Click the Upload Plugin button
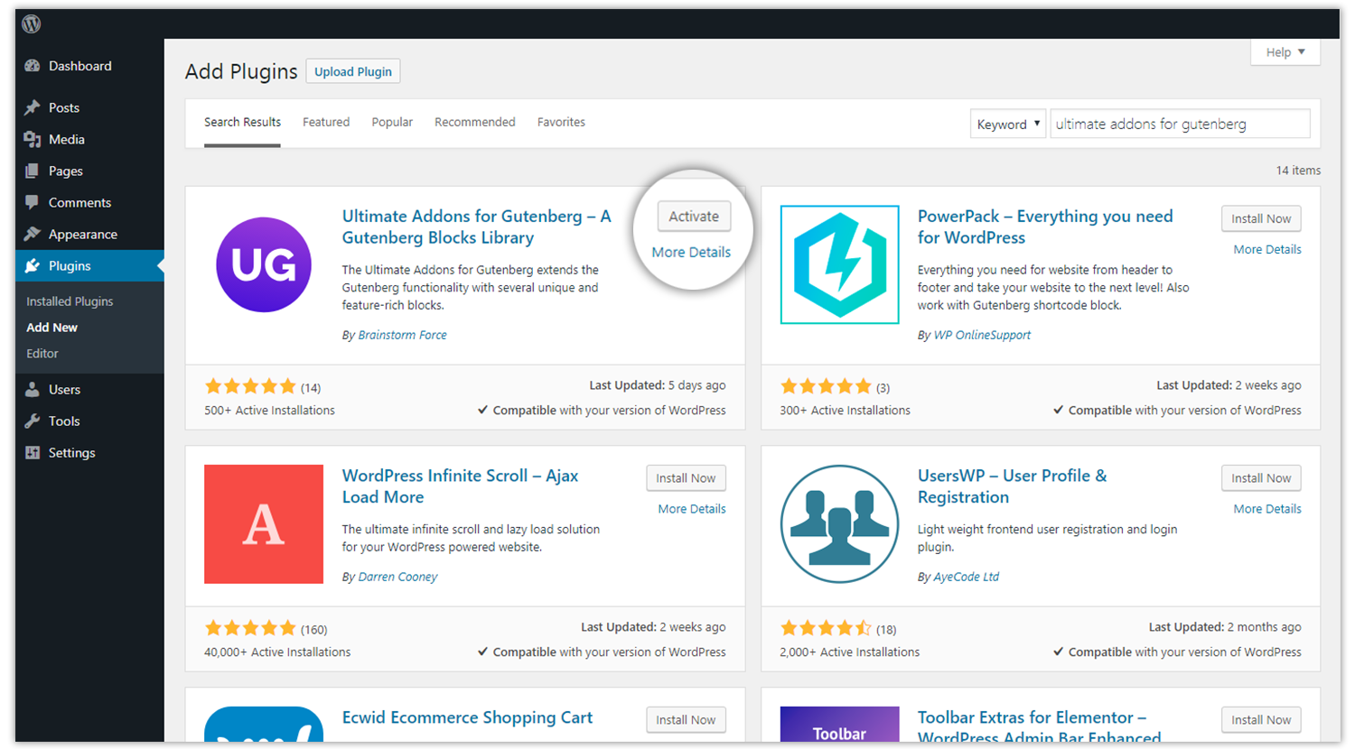This screenshot has height=749, width=1355. [x=353, y=72]
